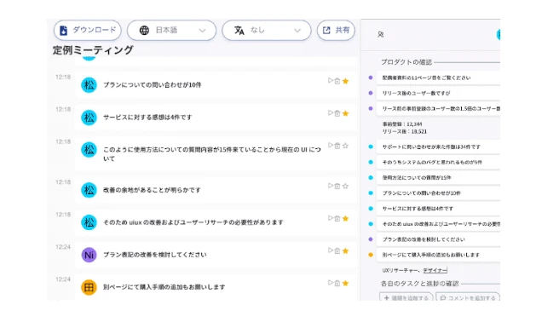
Task: Play the '改善の余地があることが明らかです' transcript line
Action: [x=331, y=186]
